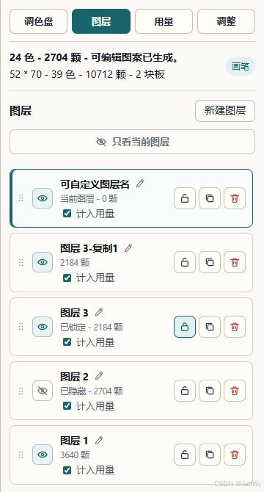Rename 图层 2 via pencil icon

tap(99, 375)
